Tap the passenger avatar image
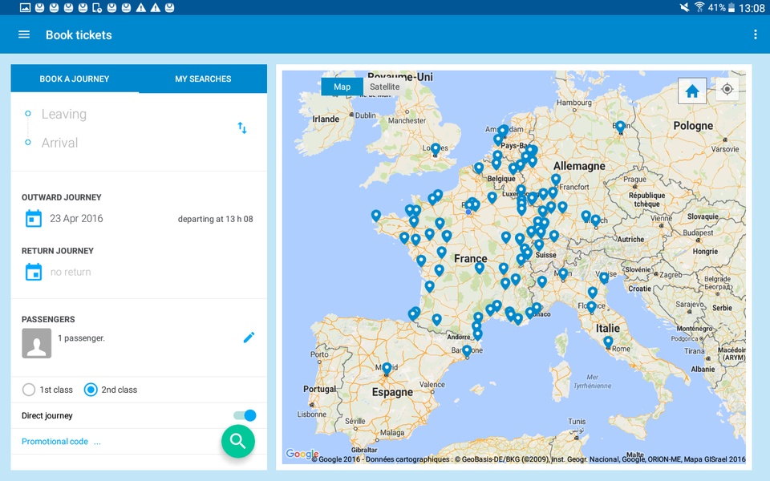 pyautogui.click(x=36, y=343)
